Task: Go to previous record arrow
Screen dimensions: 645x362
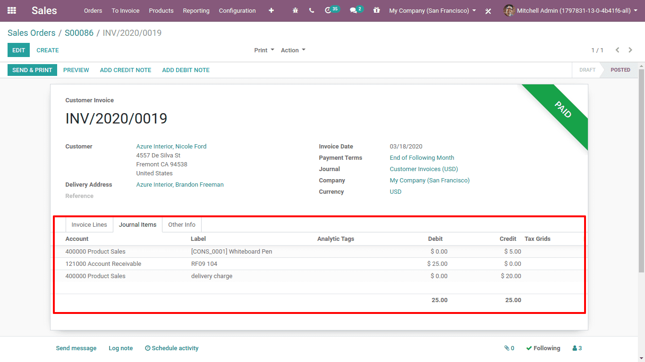Action: (617, 50)
